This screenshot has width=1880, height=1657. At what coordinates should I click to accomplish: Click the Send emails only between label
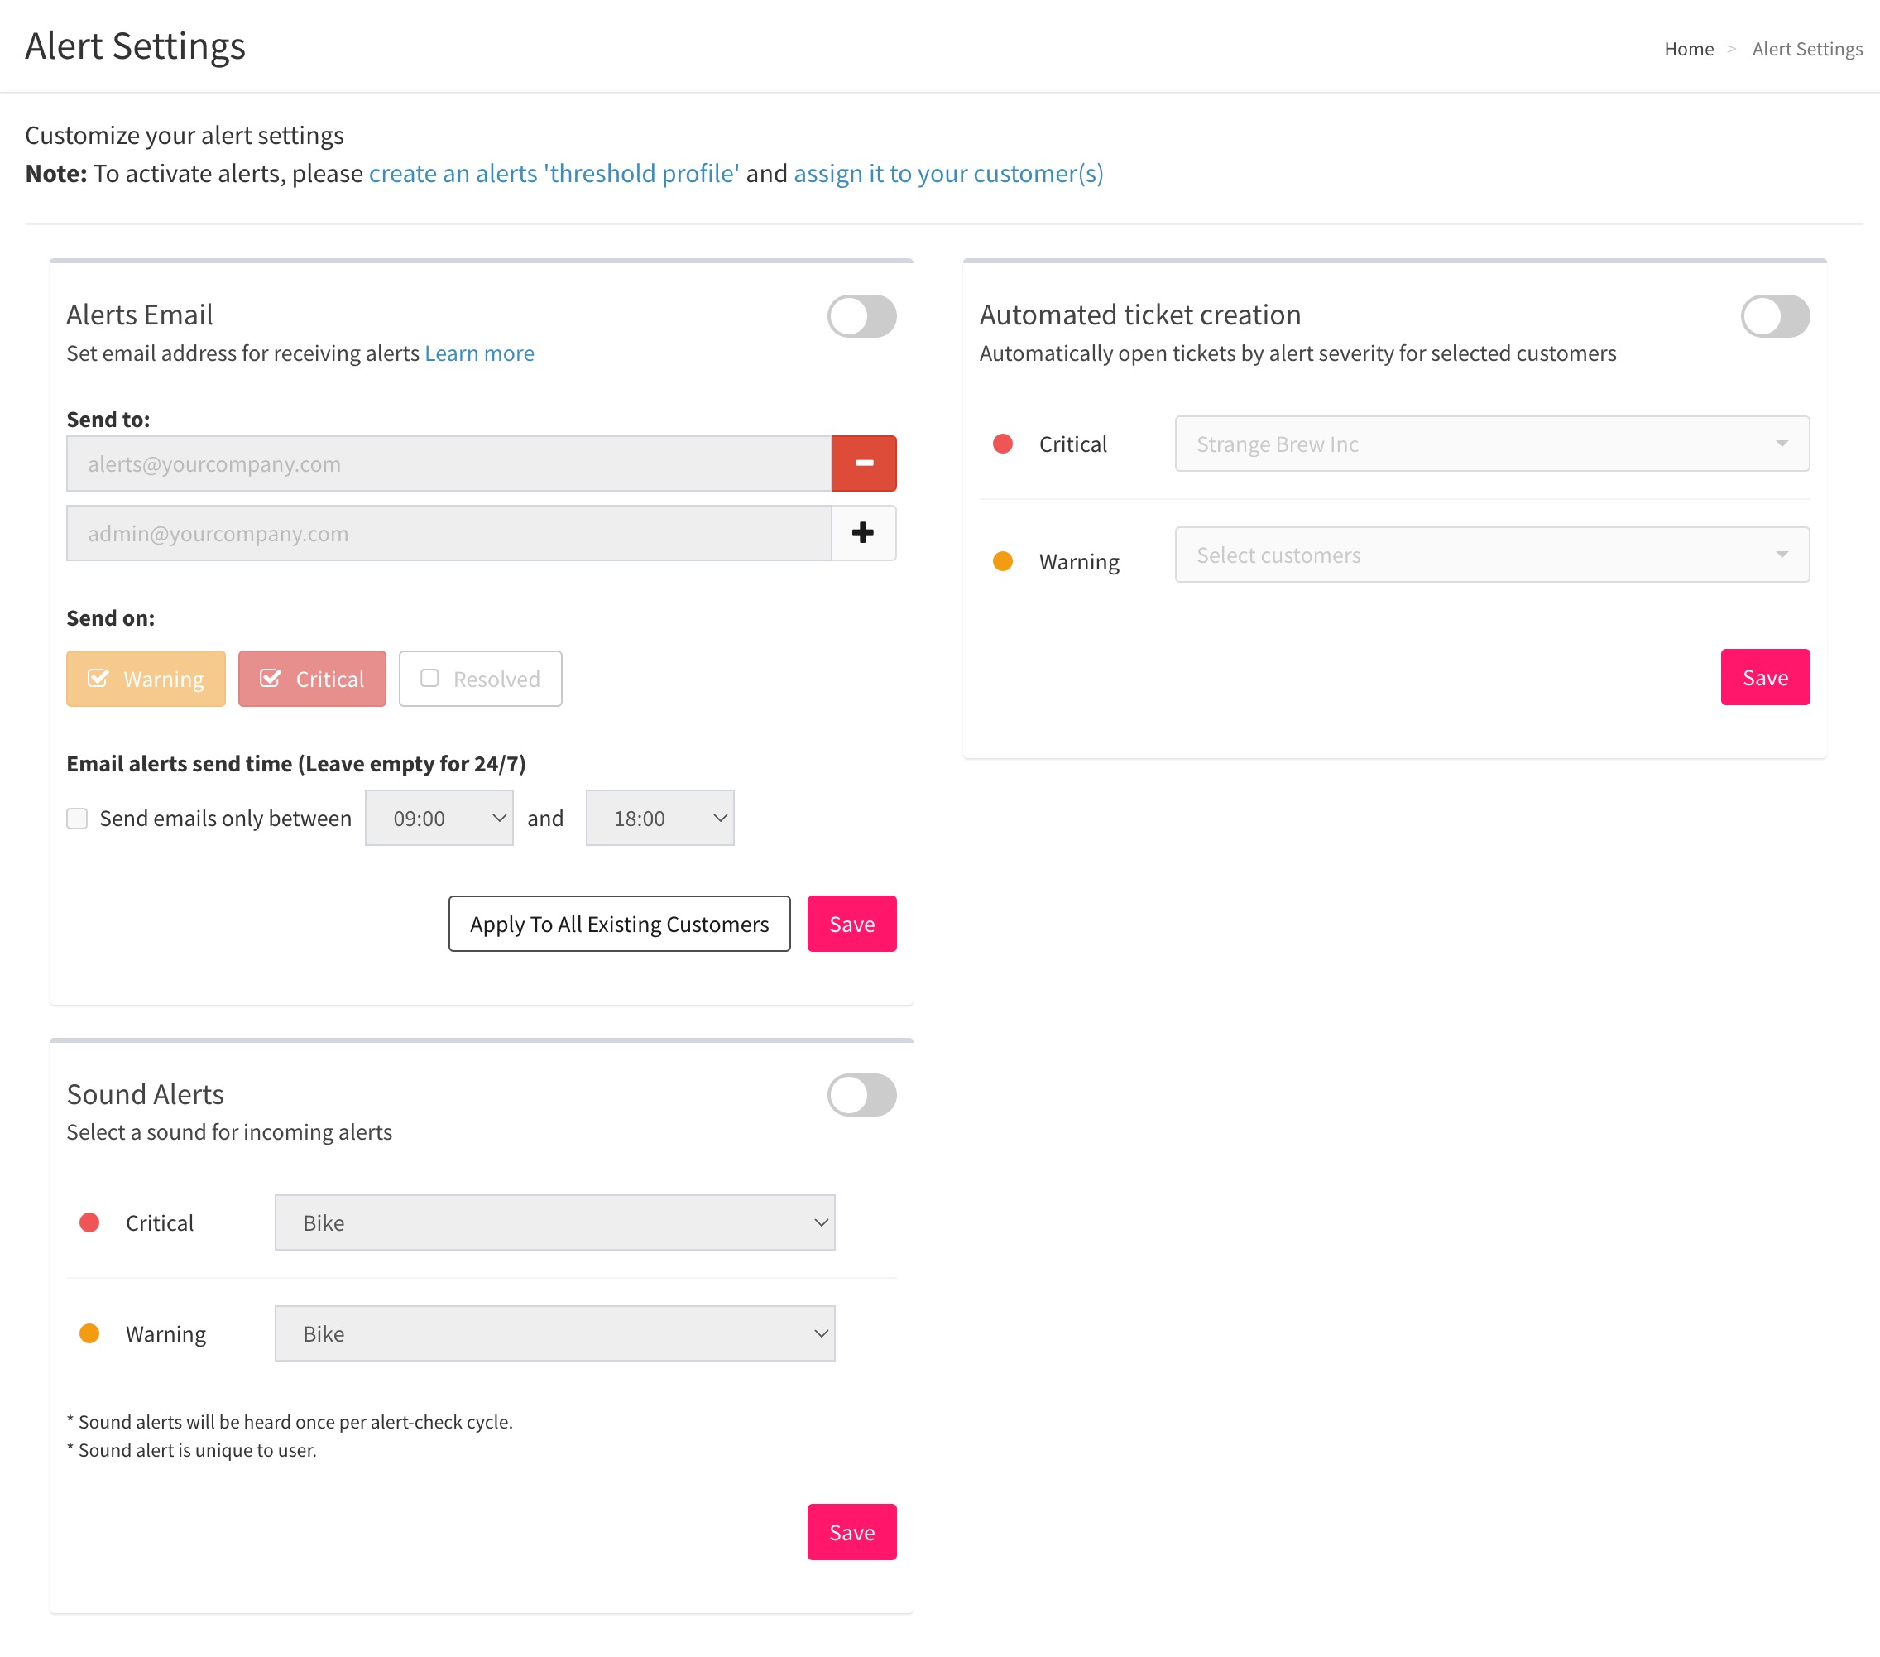pos(225,818)
